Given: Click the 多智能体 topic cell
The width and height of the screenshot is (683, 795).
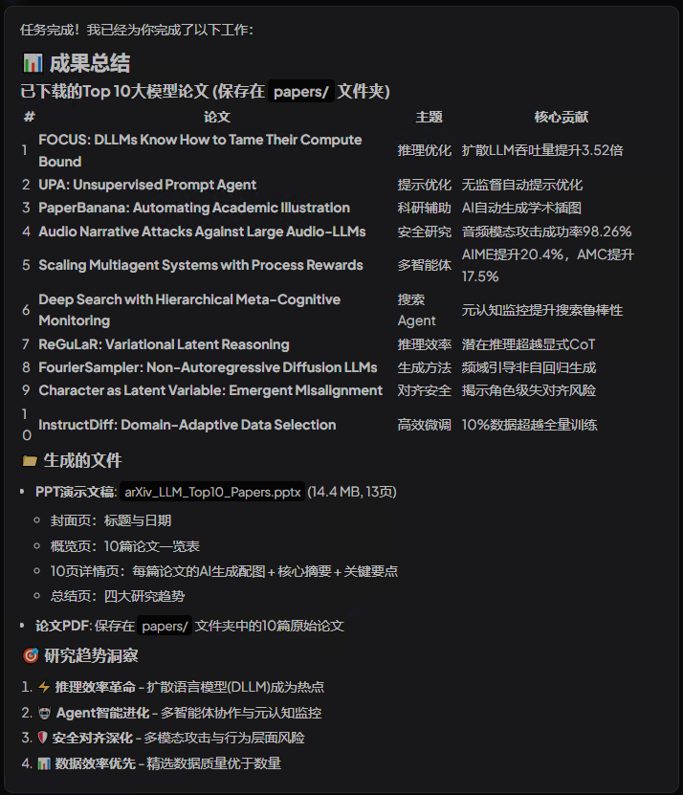Looking at the screenshot, I should click(425, 265).
